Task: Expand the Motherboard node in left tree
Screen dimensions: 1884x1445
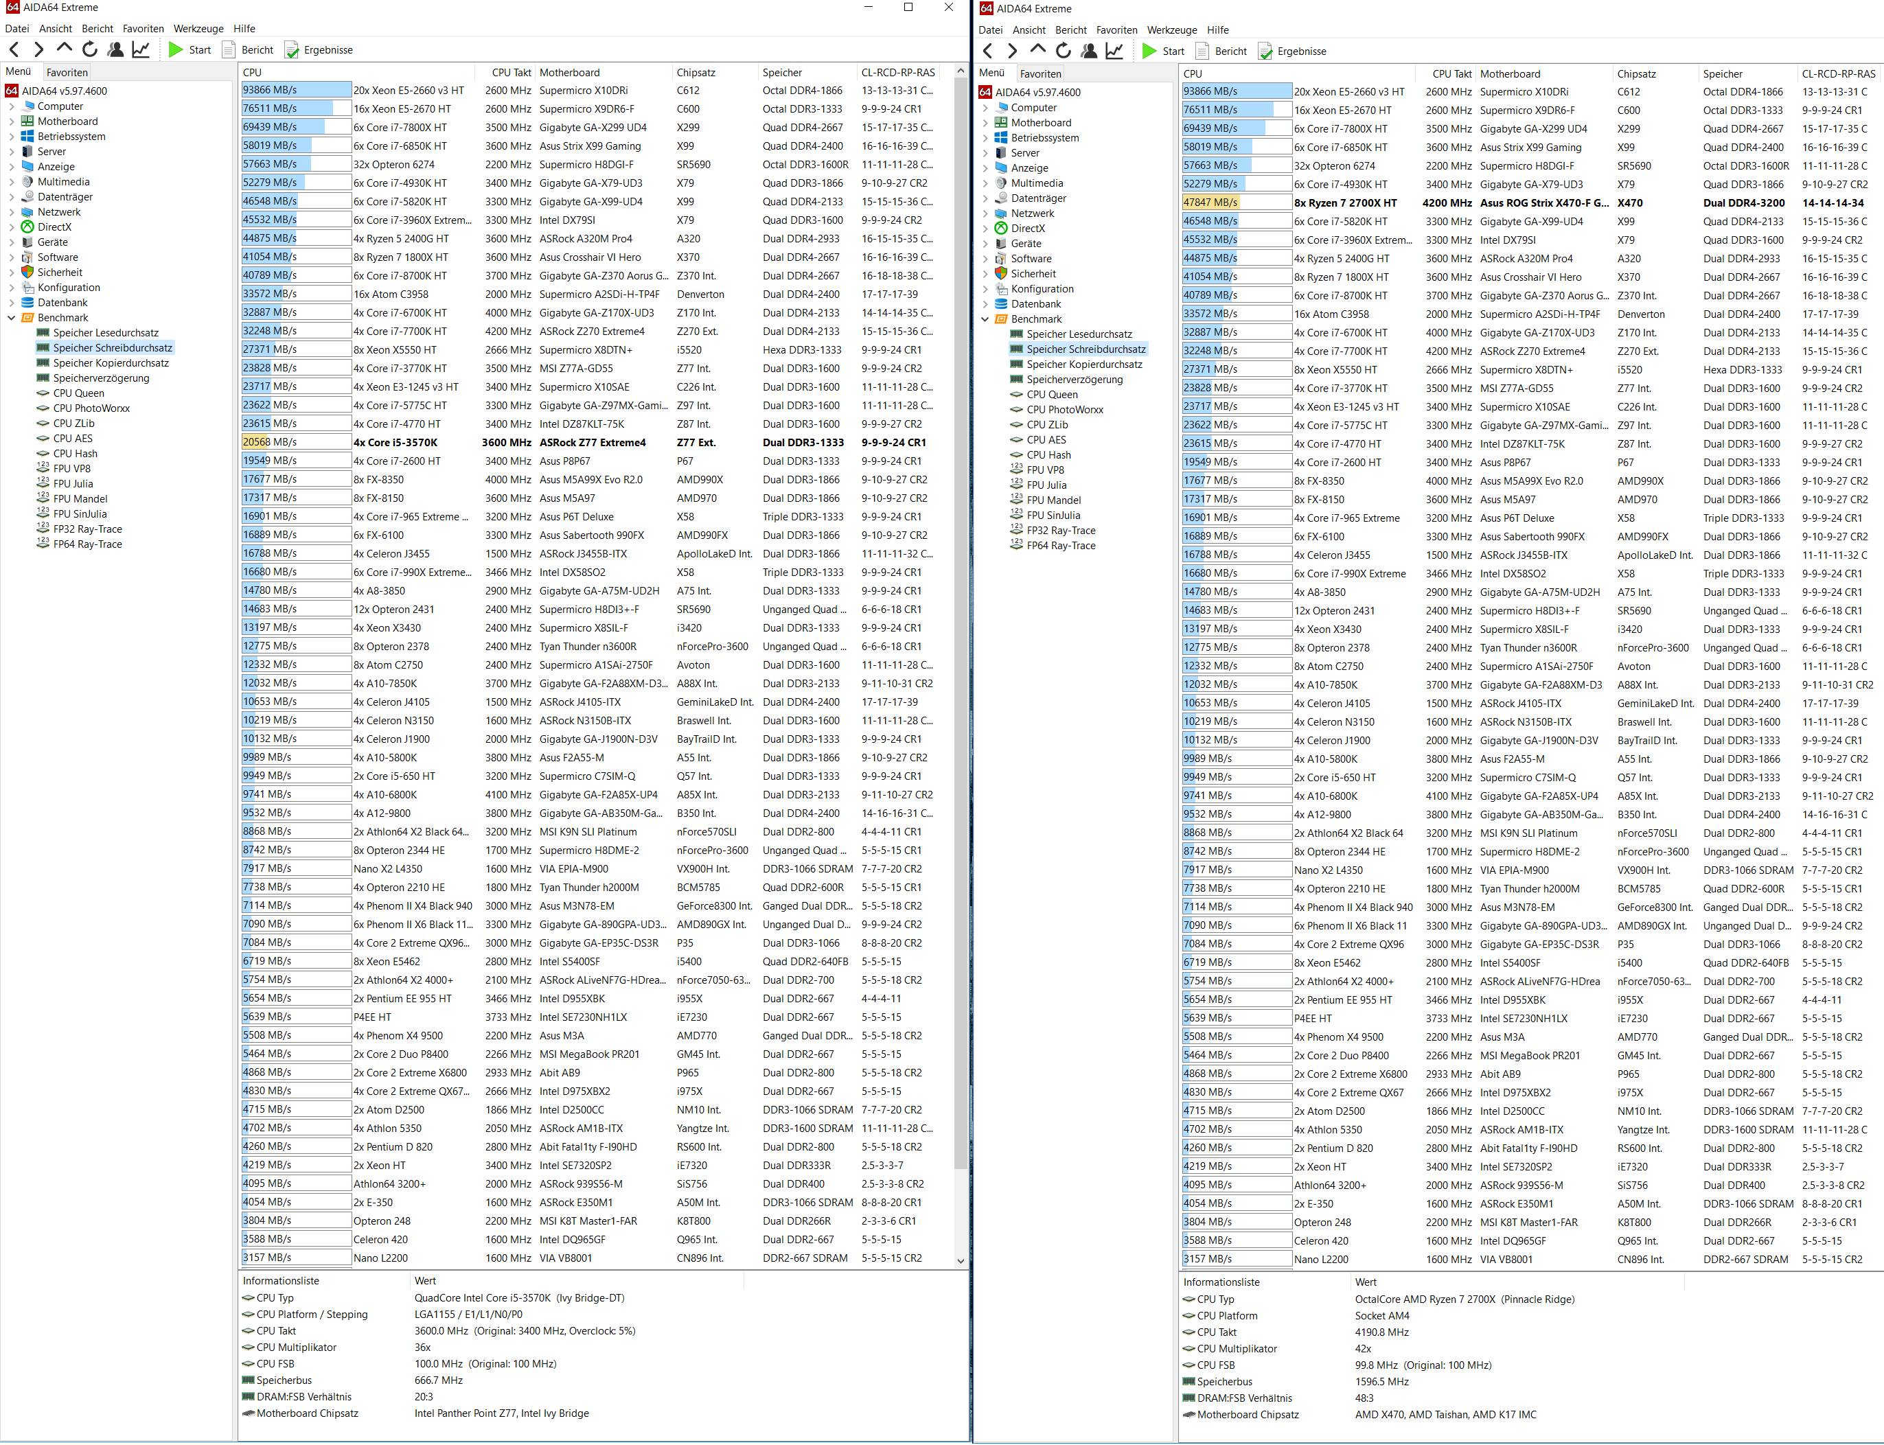Action: pyautogui.click(x=11, y=122)
